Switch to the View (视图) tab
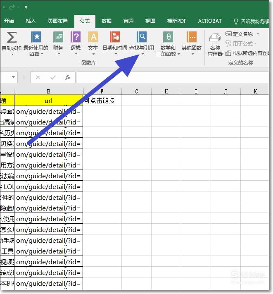The width and height of the screenshot is (273, 294). [150, 21]
